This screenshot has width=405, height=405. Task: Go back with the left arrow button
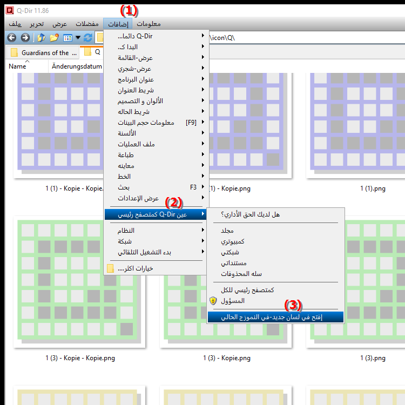12,38
